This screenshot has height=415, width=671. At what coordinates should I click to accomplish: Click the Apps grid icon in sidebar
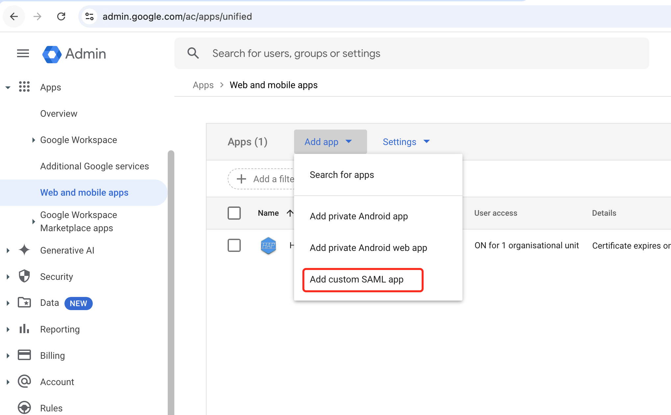[x=24, y=87]
